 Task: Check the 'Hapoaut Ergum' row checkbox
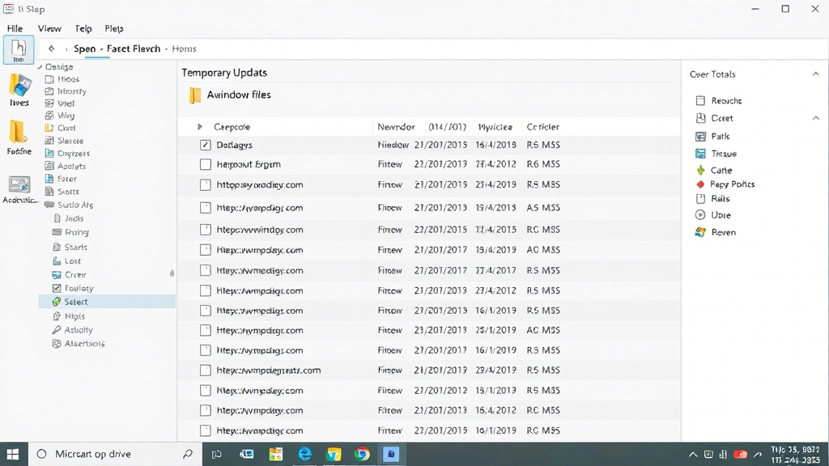click(x=205, y=164)
